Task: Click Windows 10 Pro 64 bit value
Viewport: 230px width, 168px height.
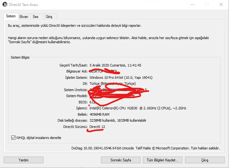Action: (x=121, y=78)
